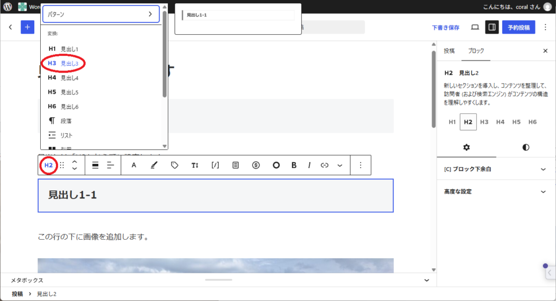
Task: Select H3 heading level in sidebar
Action: (484, 122)
